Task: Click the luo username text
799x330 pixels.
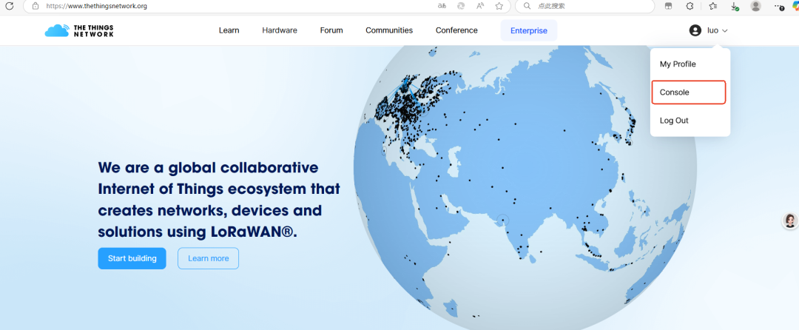Action: click(712, 30)
